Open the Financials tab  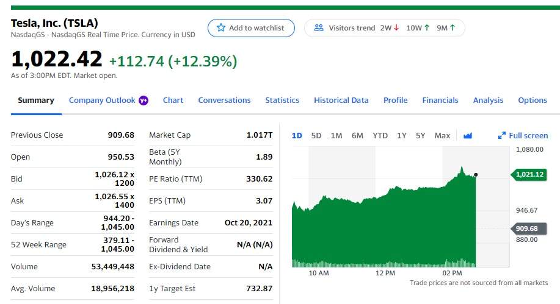point(440,100)
